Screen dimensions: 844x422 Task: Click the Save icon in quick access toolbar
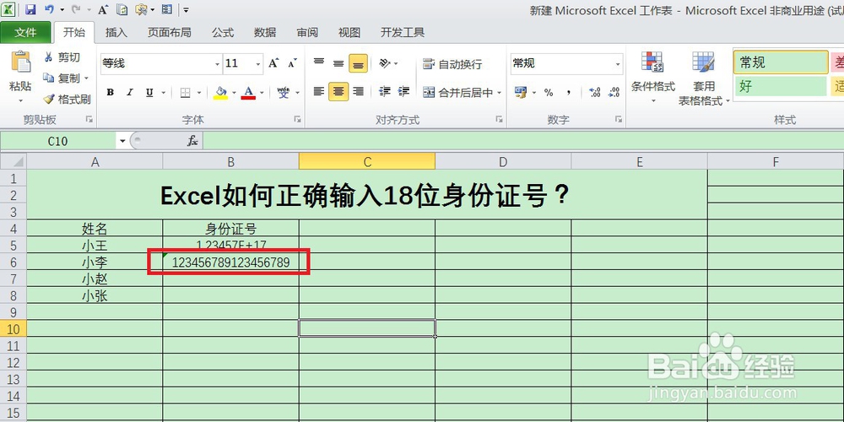(x=30, y=9)
